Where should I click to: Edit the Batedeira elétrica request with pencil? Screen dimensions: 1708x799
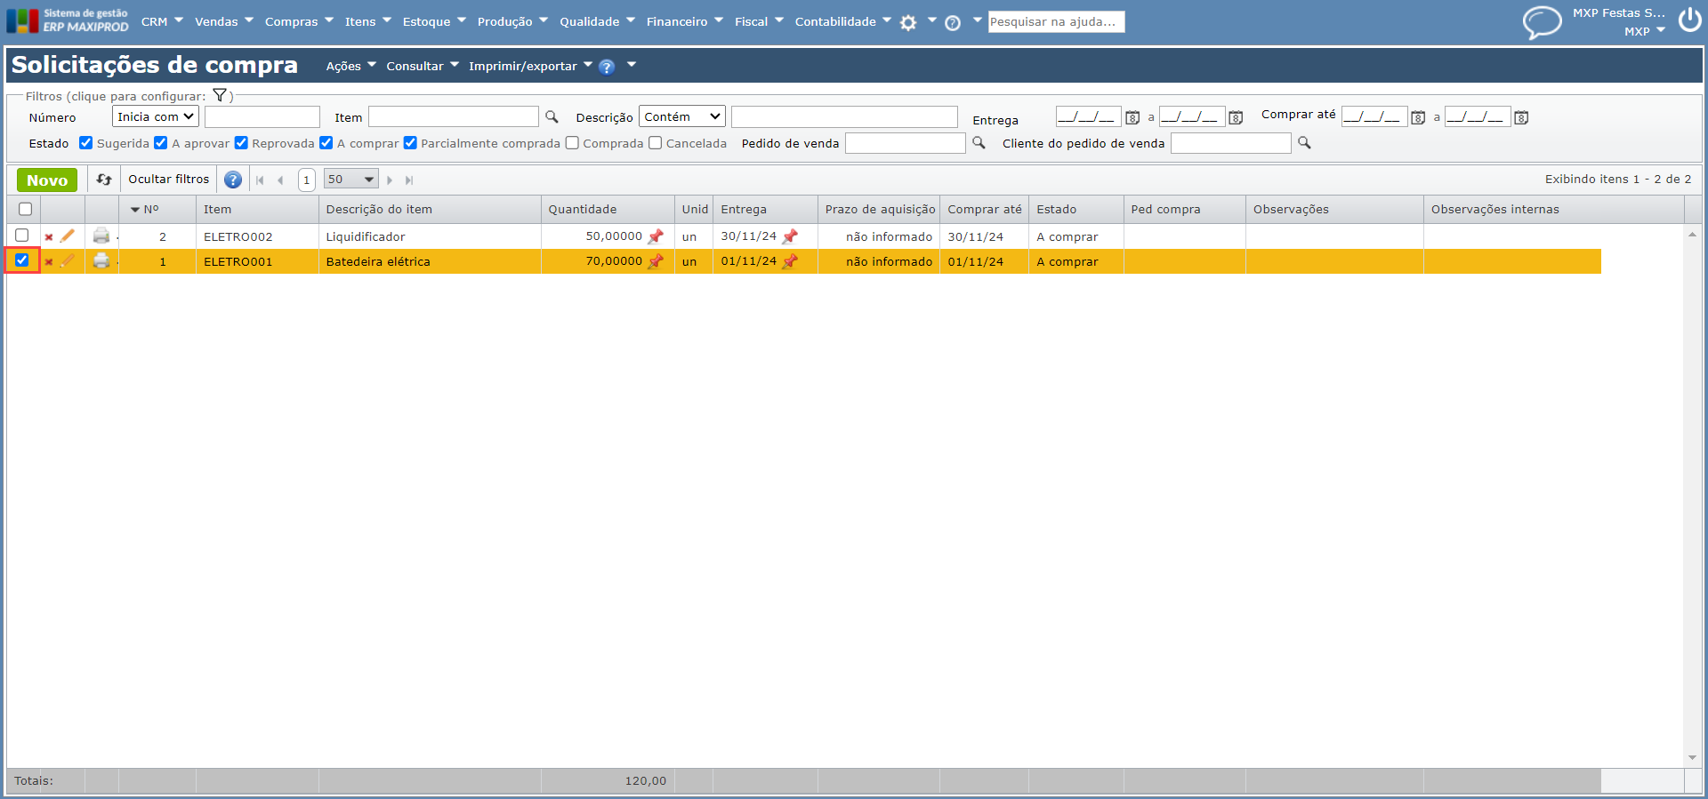(x=68, y=260)
